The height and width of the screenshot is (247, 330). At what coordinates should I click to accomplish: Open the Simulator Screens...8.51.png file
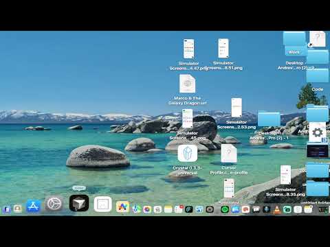(x=223, y=48)
